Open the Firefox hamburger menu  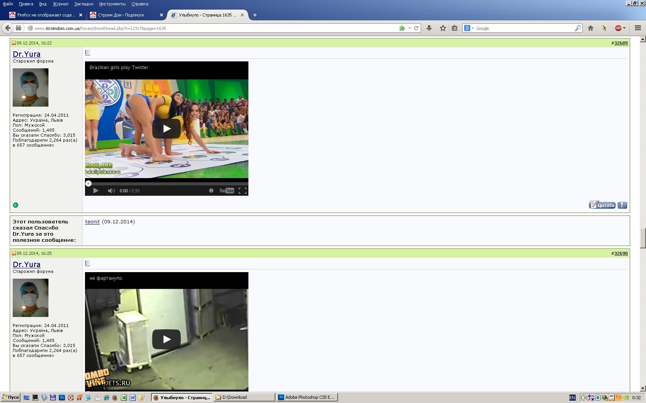click(x=638, y=28)
